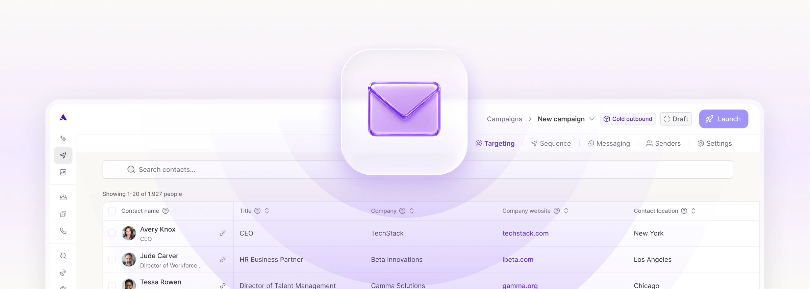Open the Draft status selector
This screenshot has width=810, height=289.
[676, 119]
